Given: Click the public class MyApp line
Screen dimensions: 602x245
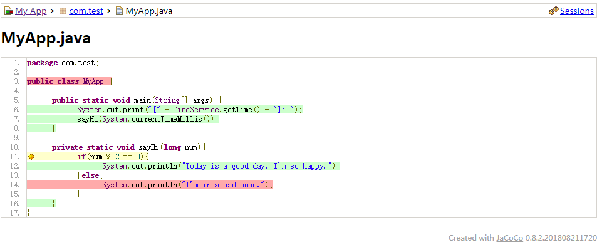Looking at the screenshot, I should tap(70, 81).
